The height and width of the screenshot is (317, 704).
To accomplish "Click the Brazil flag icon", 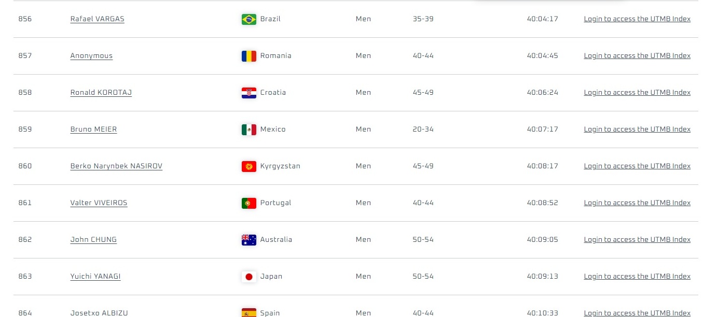I will click(249, 19).
